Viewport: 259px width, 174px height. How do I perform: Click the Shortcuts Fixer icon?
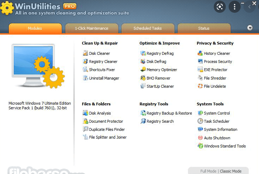pyautogui.click(x=85, y=69)
